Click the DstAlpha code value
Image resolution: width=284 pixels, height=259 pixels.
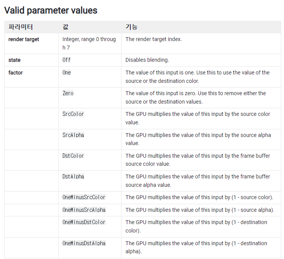(73, 177)
